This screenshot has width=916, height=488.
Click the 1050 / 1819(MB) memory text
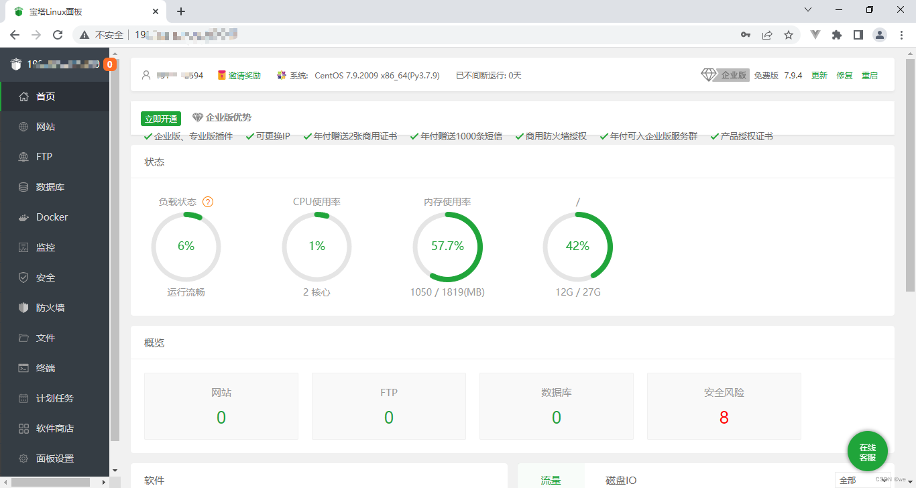(x=447, y=292)
